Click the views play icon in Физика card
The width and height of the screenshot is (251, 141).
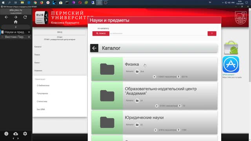154,77
